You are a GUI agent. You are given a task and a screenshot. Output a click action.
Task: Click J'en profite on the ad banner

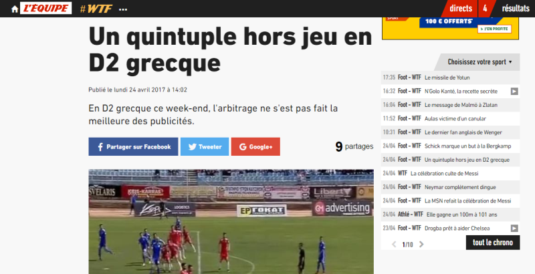click(494, 29)
